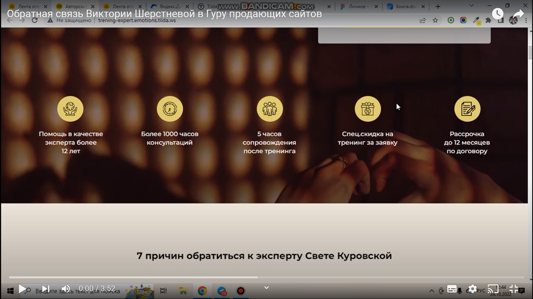This screenshot has width=533, height=299.
Task: Select text 'Более 1000 часов консультаций'
Action: pyautogui.click(x=170, y=138)
